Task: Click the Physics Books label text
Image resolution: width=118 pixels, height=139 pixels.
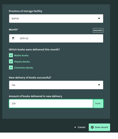Action: tap(22, 62)
